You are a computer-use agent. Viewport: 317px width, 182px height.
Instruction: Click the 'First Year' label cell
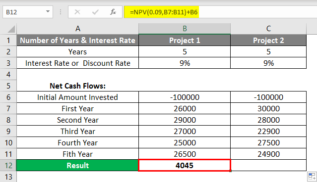pyautogui.click(x=77, y=109)
